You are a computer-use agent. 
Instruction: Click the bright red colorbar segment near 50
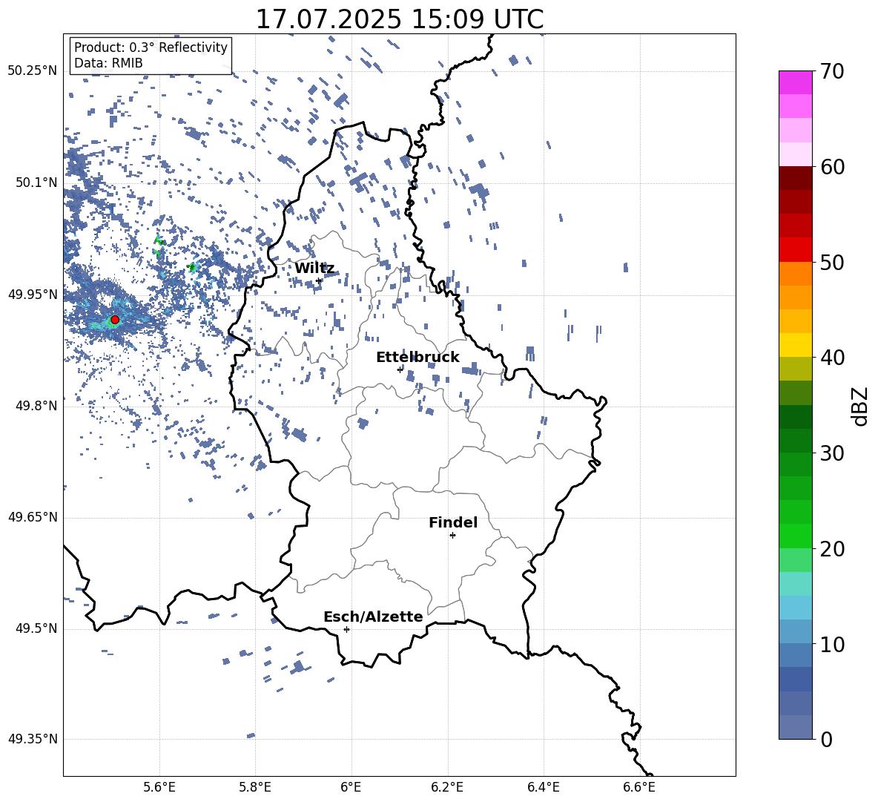point(796,250)
